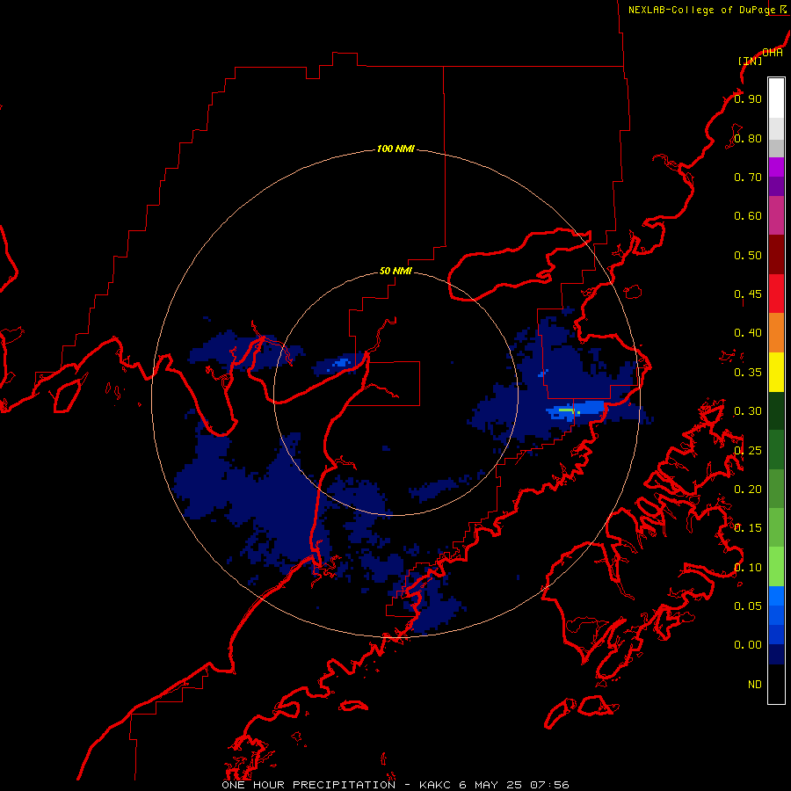Select the 100 NMI range ring label
The width and height of the screenshot is (791, 791).
(x=395, y=149)
